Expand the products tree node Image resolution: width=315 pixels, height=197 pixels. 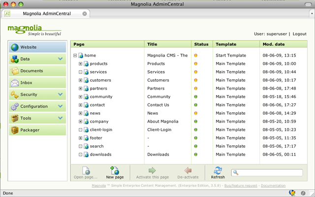80,64
